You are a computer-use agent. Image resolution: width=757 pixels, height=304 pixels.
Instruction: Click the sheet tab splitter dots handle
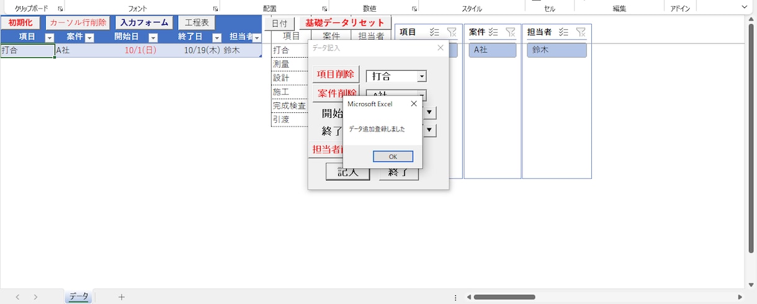[456, 297]
